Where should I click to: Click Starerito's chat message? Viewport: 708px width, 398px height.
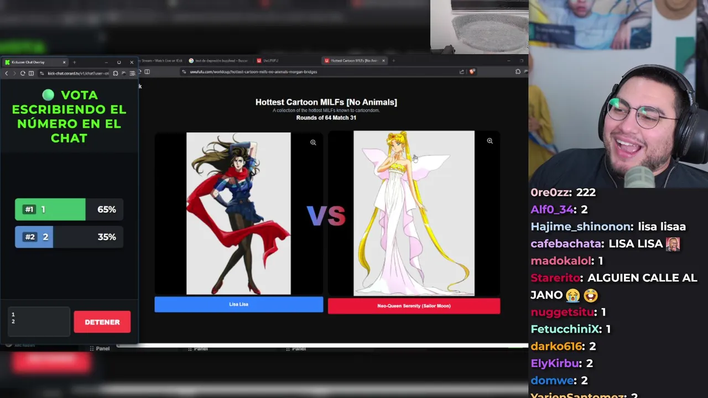click(x=613, y=286)
